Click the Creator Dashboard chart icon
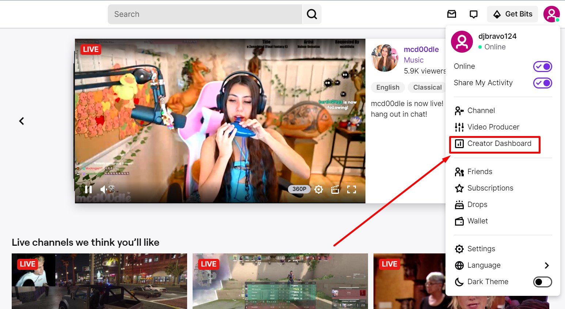 pyautogui.click(x=459, y=144)
